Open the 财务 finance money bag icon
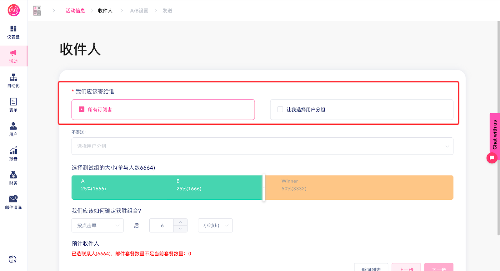The image size is (500, 271). tap(13, 175)
